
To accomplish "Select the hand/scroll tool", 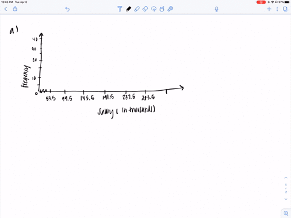I will [x=162, y=9].
